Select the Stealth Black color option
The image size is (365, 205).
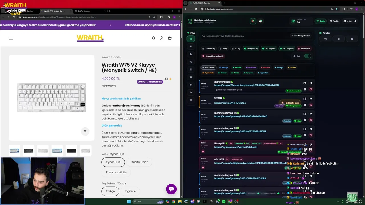(139, 162)
